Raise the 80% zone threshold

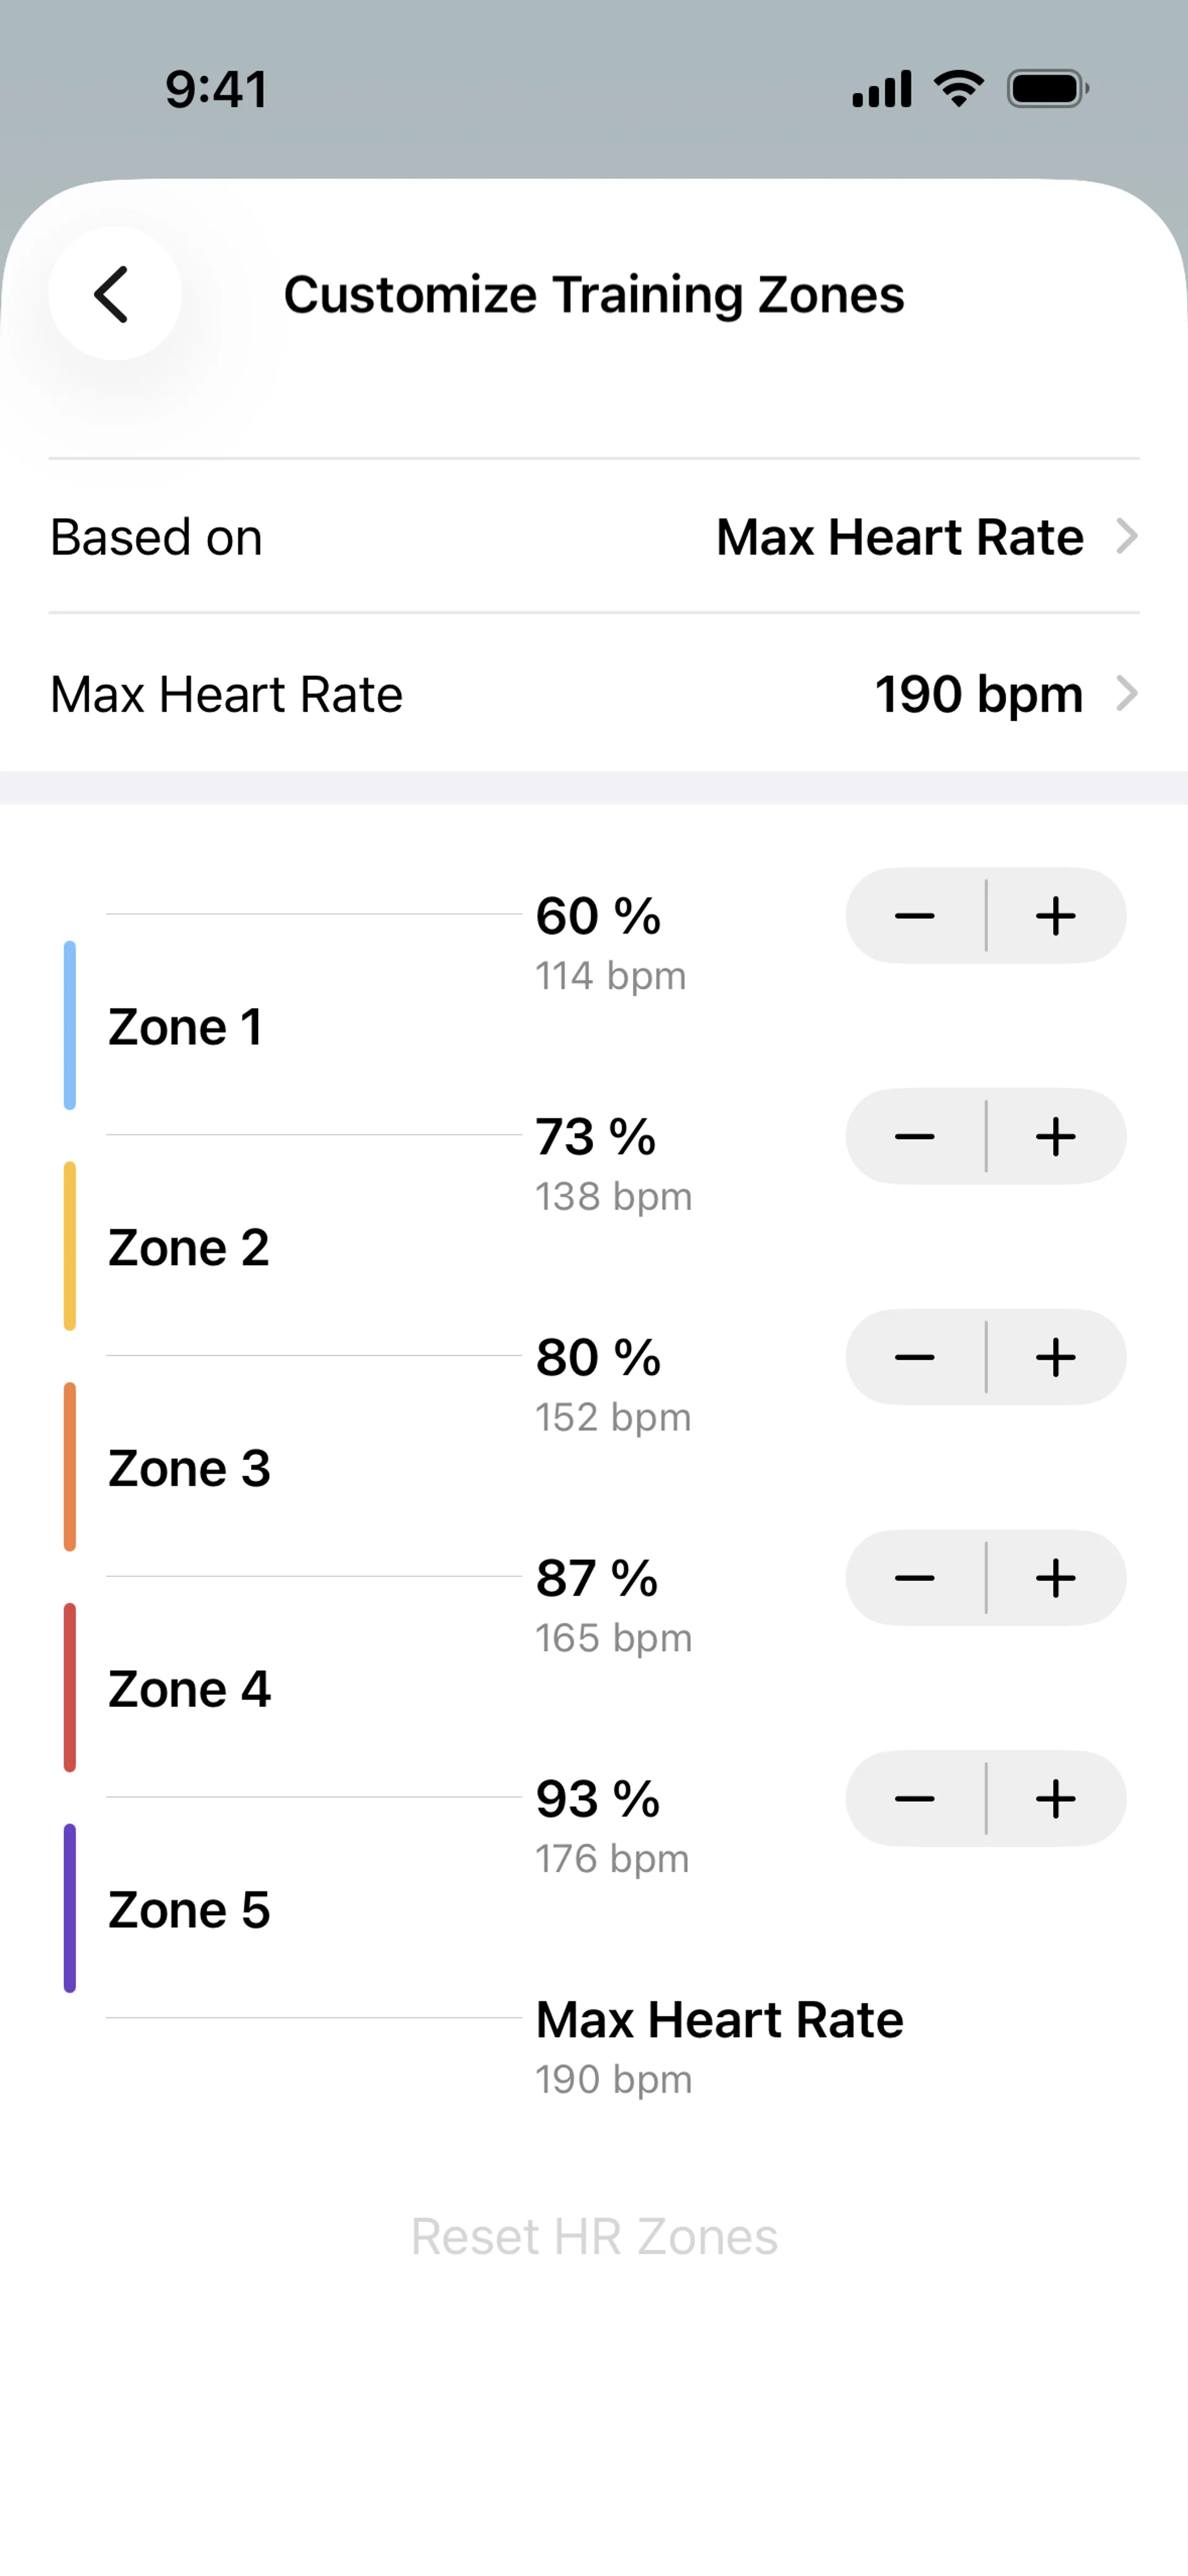pos(1056,1358)
